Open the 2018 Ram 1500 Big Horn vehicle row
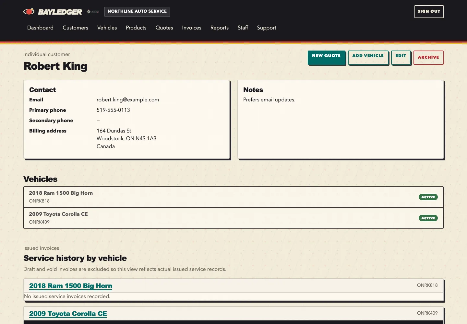This screenshot has height=324, width=467. [233, 197]
